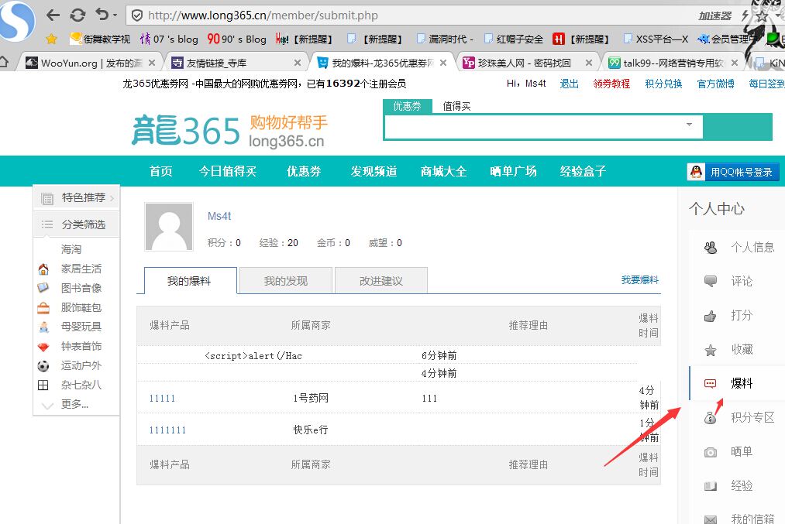Open the XSS平台 bookmark
Screen dimensions: 785x524
pyautogui.click(x=656, y=39)
